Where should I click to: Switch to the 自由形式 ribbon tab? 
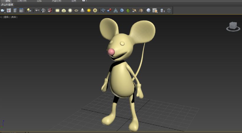pos(22,1)
